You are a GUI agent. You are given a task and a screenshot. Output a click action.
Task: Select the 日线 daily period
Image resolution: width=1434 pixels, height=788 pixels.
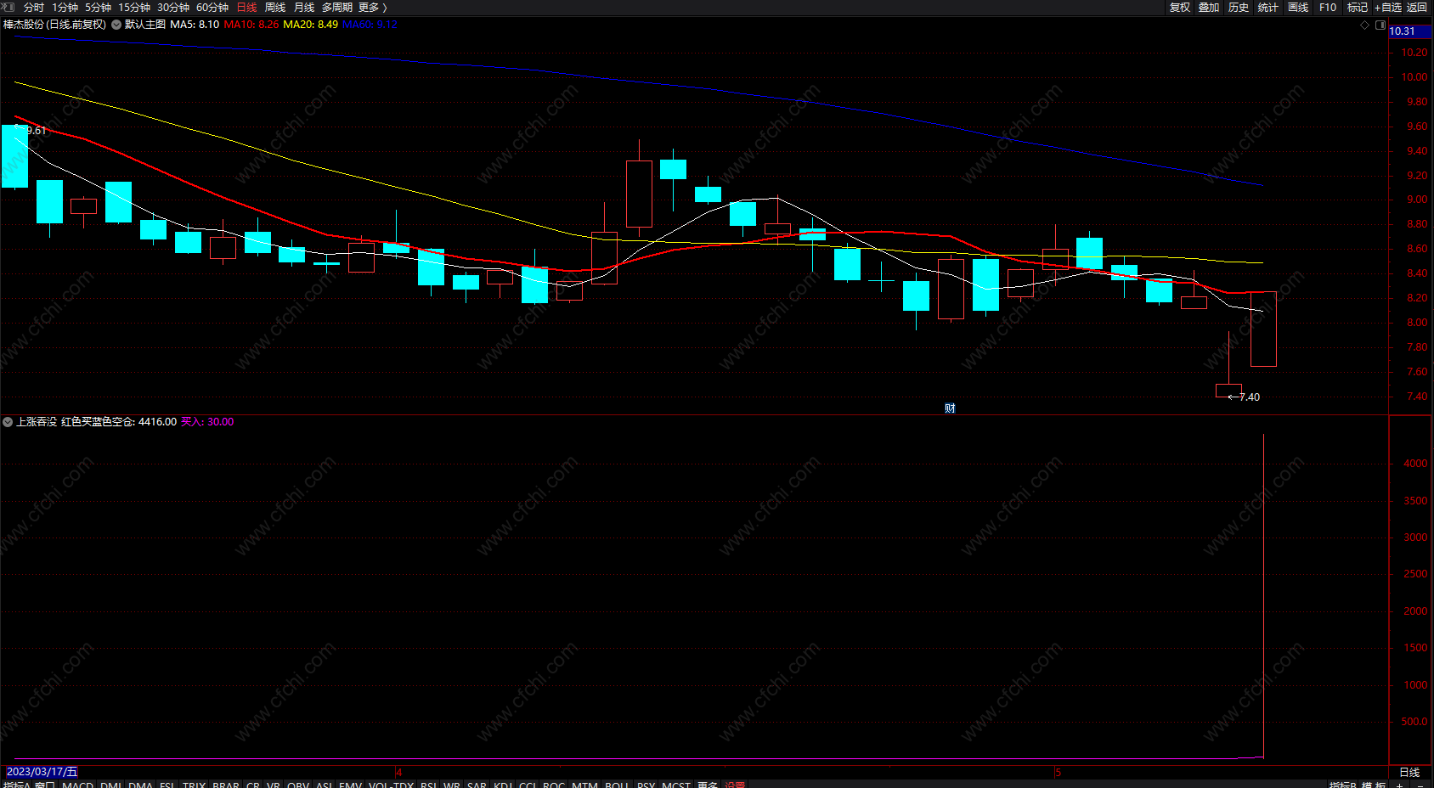[x=246, y=7]
